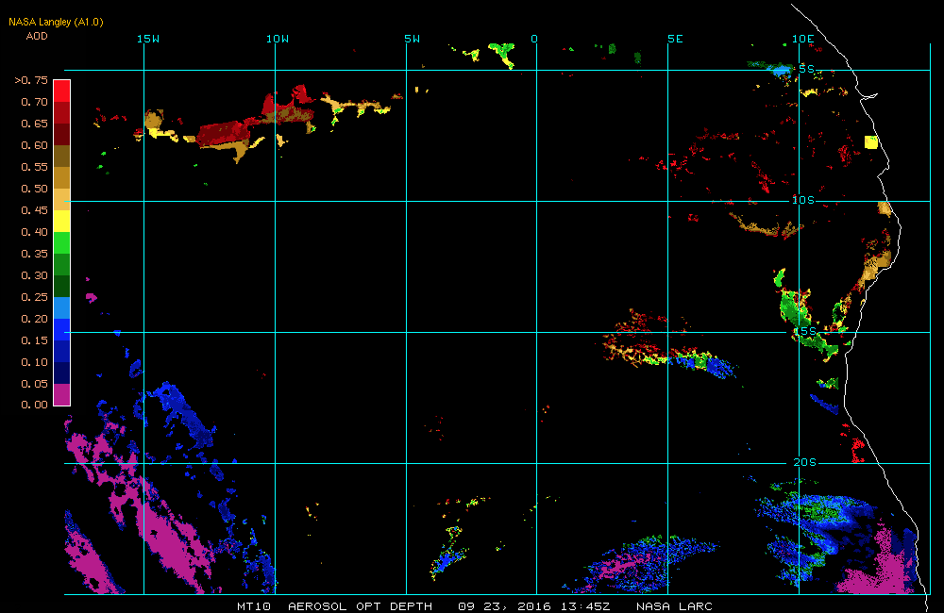Select the '0.15' legend value
This screenshot has width=944, height=613.
click(34, 340)
